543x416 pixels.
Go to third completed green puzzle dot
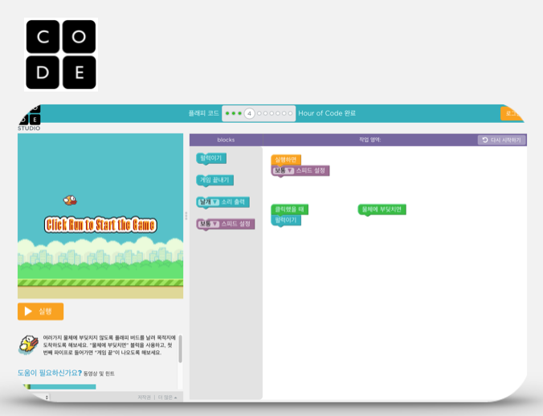coord(239,113)
